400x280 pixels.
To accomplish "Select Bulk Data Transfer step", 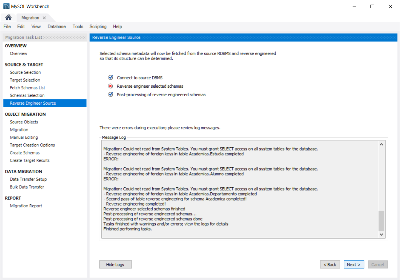I will [27, 187].
